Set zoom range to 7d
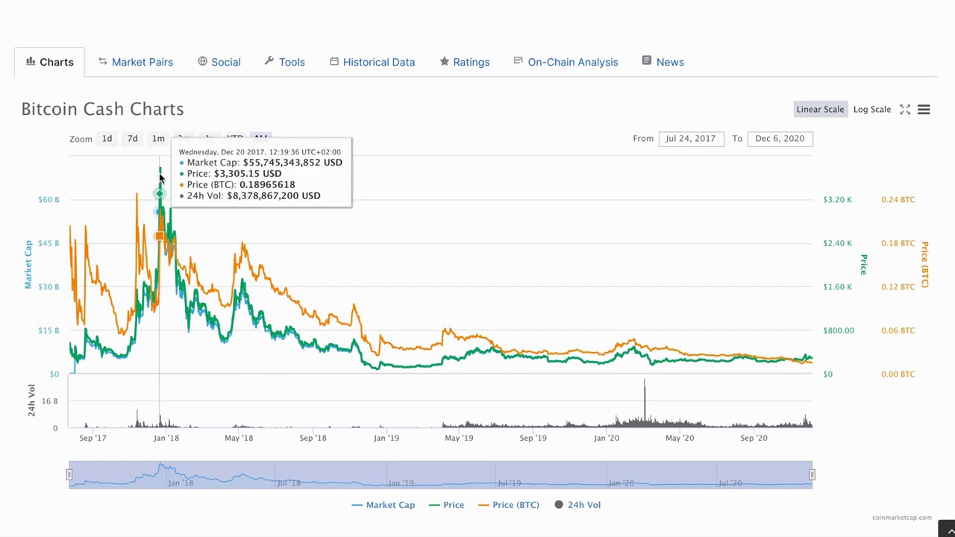The width and height of the screenshot is (955, 537). [132, 139]
